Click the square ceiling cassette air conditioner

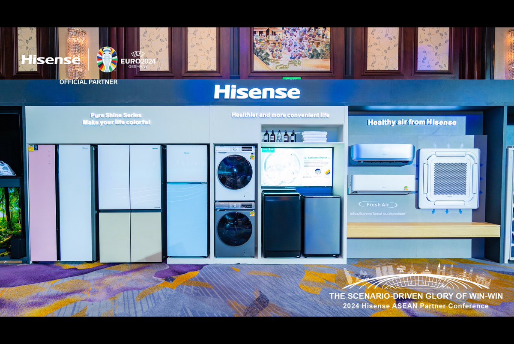click(x=449, y=178)
